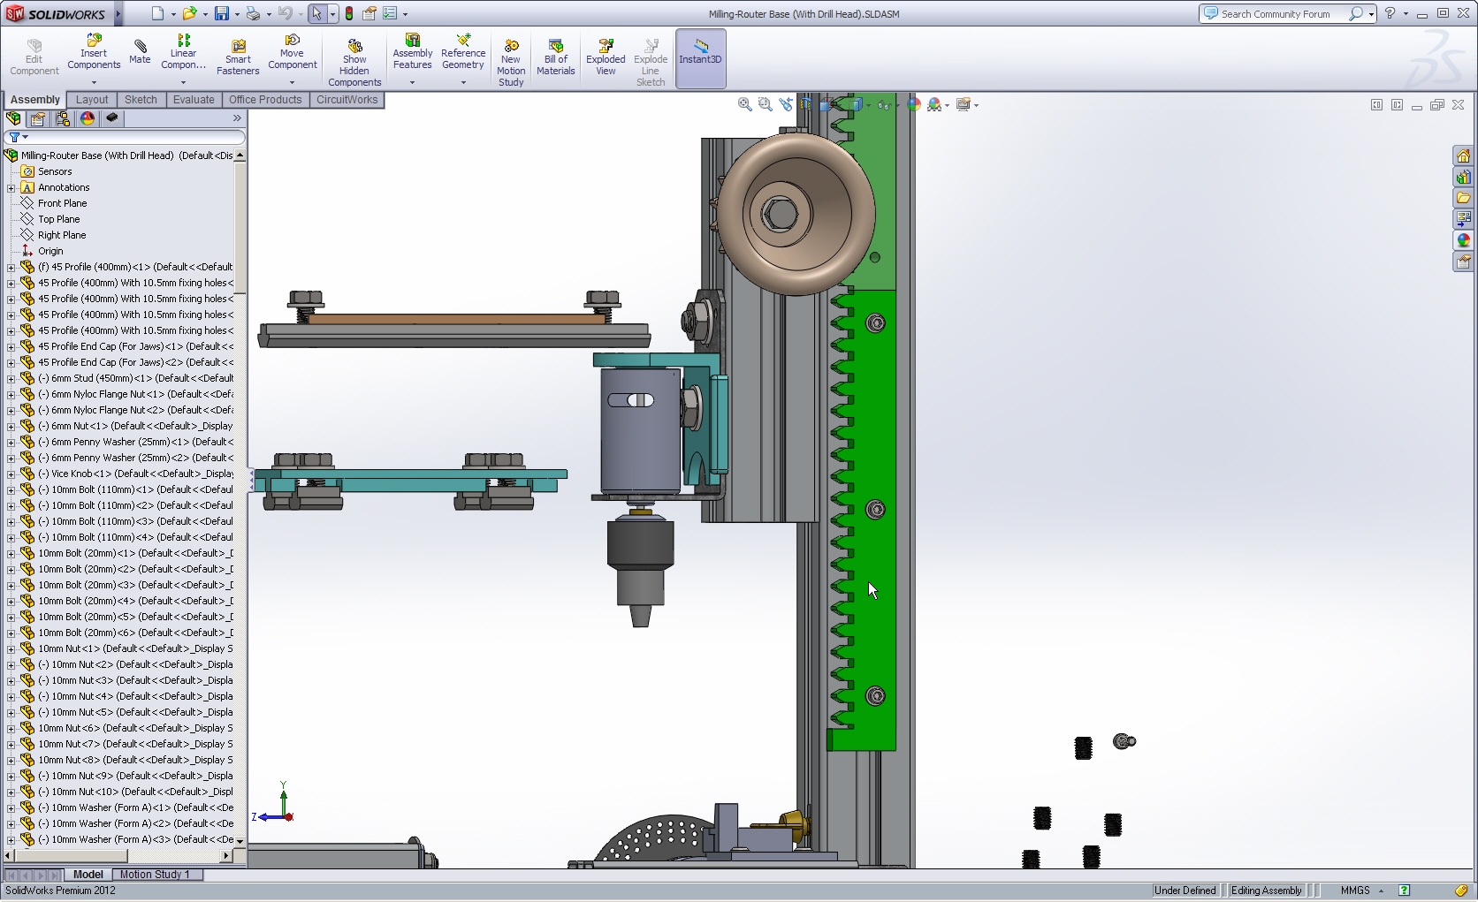Open FeatureManager design tree tab
Image resolution: width=1478 pixels, height=902 pixels.
point(13,118)
